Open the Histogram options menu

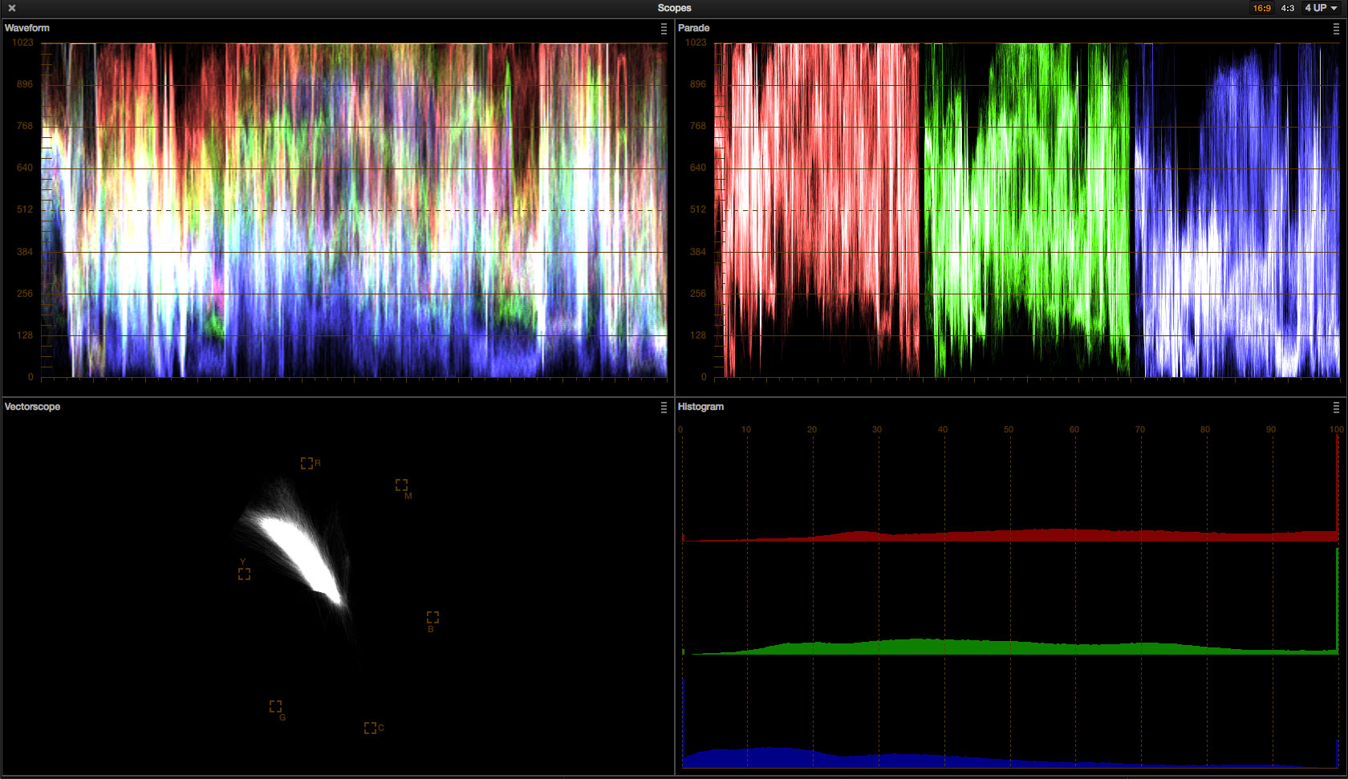tap(1336, 408)
